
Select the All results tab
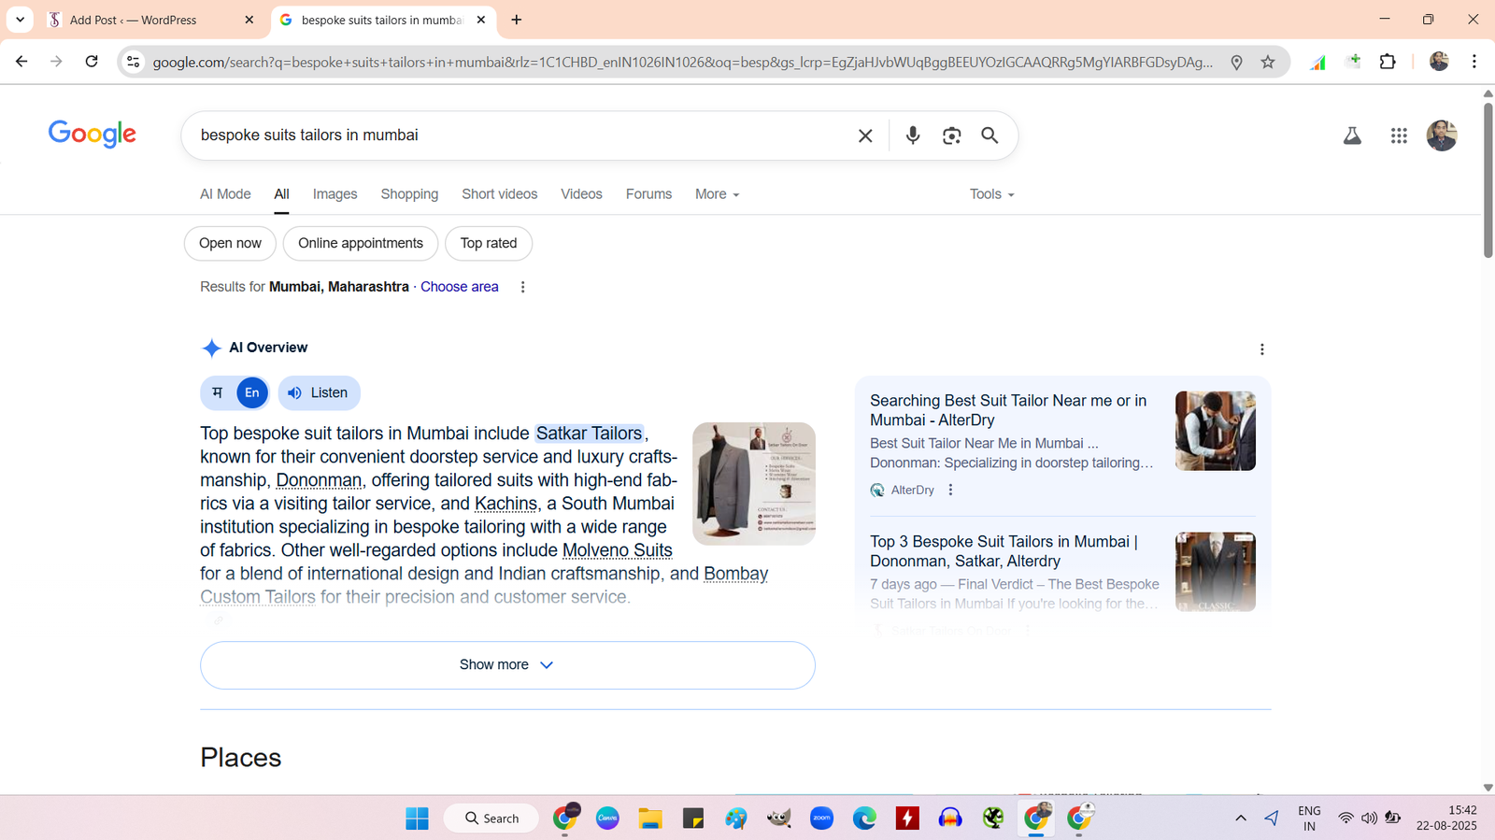pos(281,194)
